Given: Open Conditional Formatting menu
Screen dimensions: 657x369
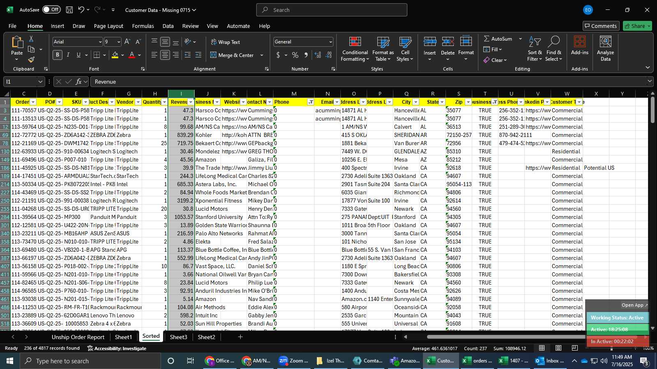Looking at the screenshot, I should (355, 49).
